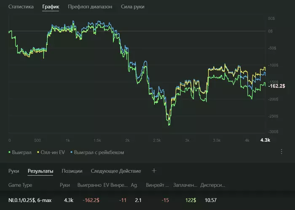Click the -11 EV winrate cell
The image size is (295, 210).
pos(123,200)
